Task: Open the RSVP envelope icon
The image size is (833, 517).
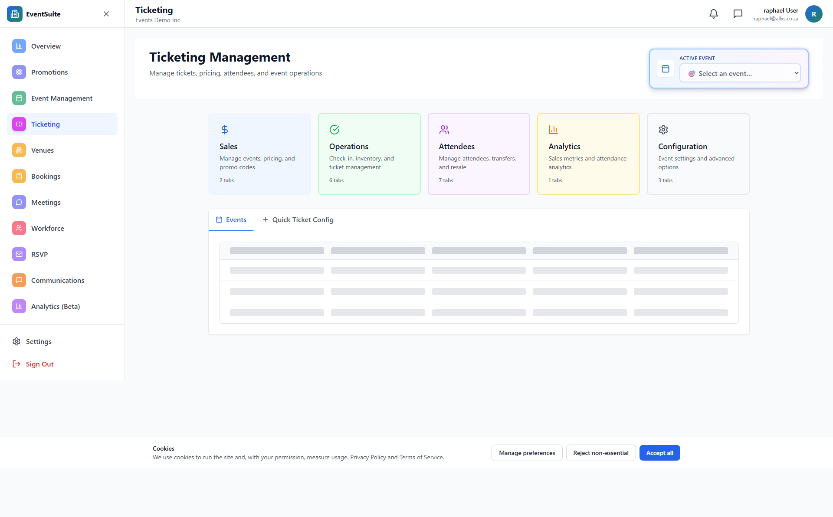Action: (19, 254)
